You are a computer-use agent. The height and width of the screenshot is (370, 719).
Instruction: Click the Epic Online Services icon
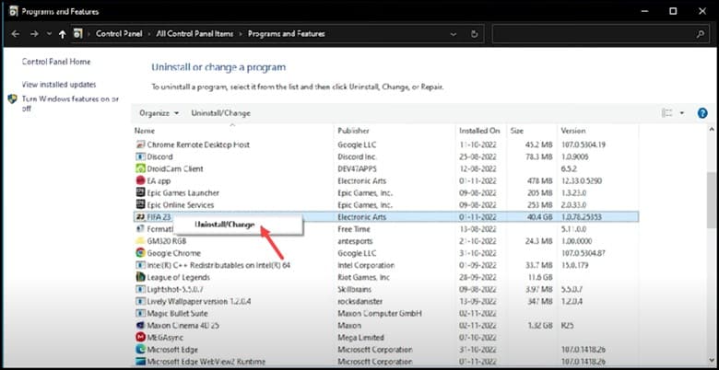coord(141,204)
